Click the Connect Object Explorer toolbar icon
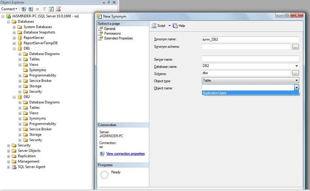The width and height of the screenshot is (310, 191). pyautogui.click(x=24, y=9)
